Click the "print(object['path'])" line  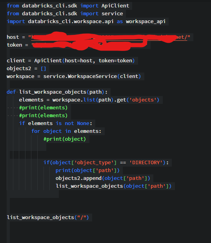tap(87, 170)
